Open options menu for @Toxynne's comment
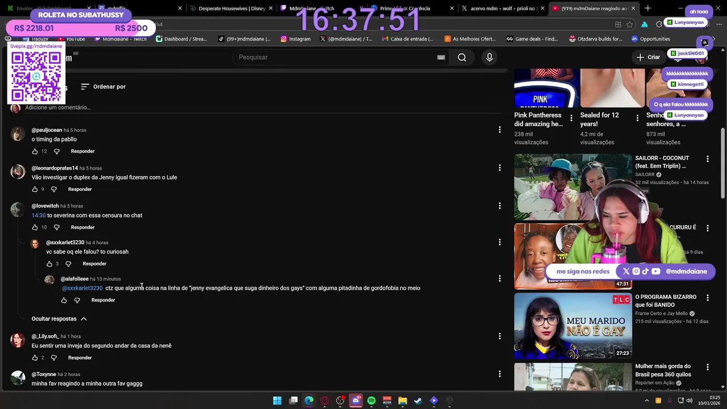This screenshot has height=409, width=727. tap(499, 374)
